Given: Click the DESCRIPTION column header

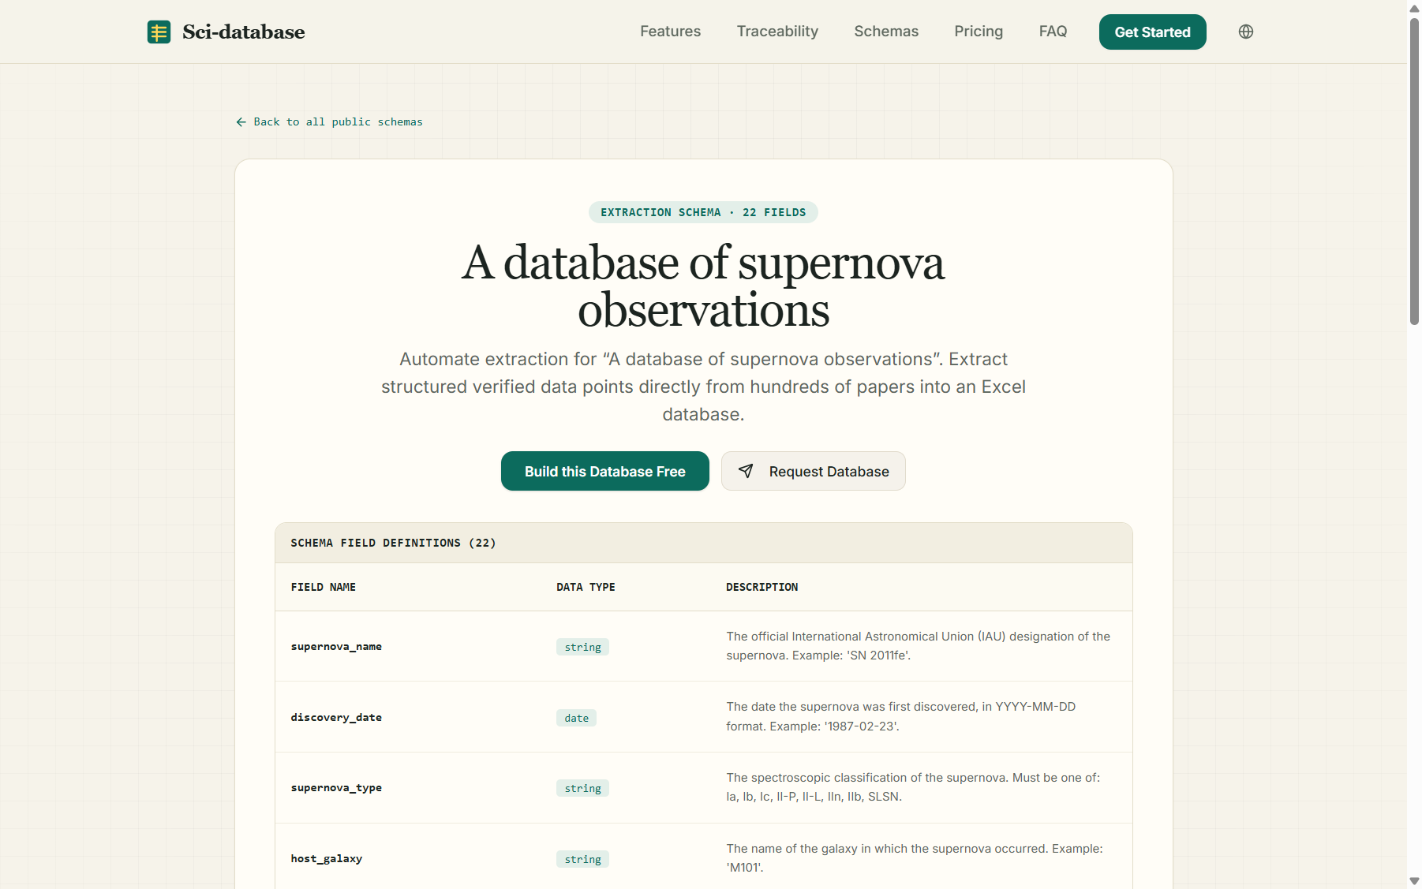Looking at the screenshot, I should click(762, 587).
